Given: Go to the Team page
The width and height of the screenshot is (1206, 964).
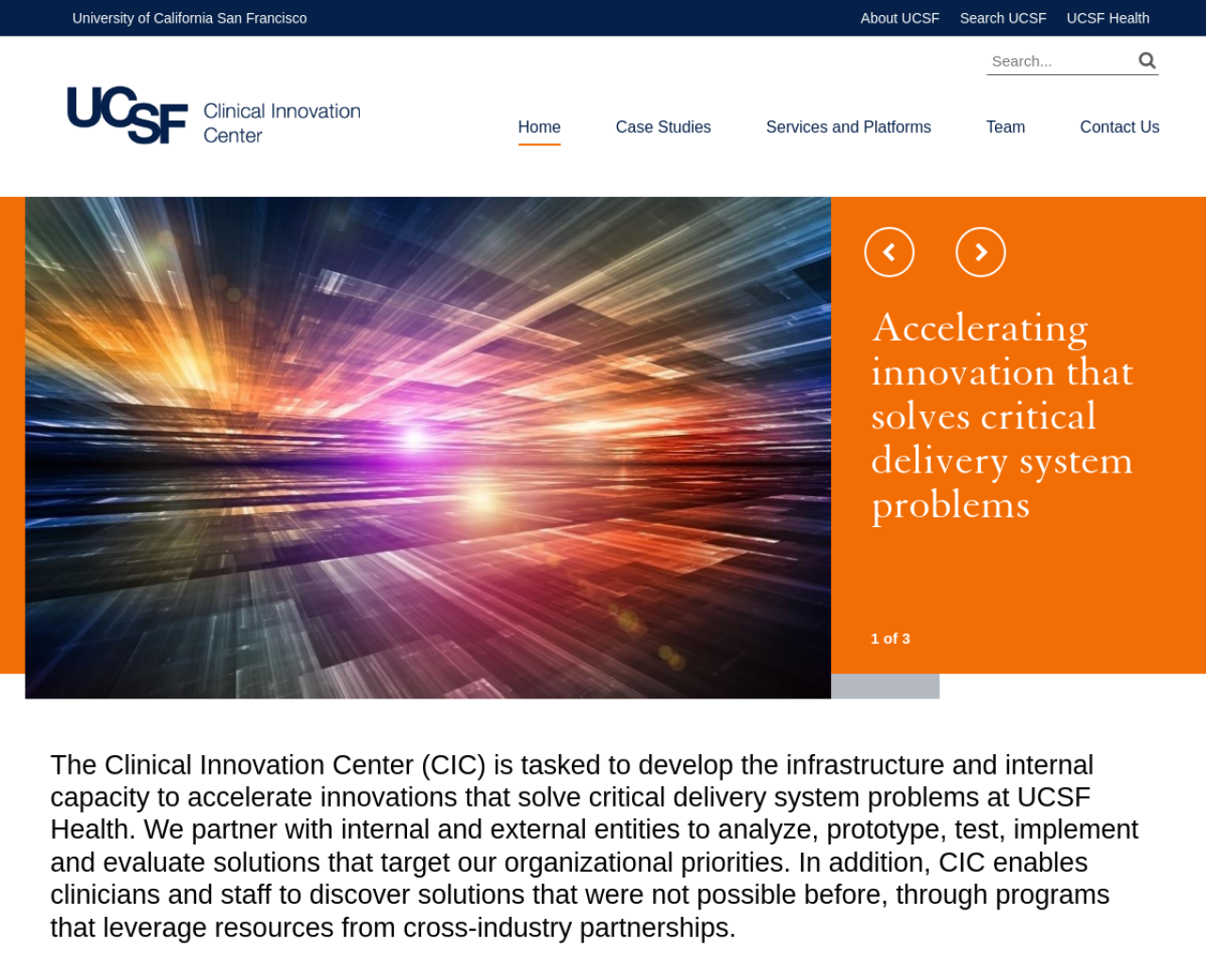Looking at the screenshot, I should pyautogui.click(x=1005, y=127).
